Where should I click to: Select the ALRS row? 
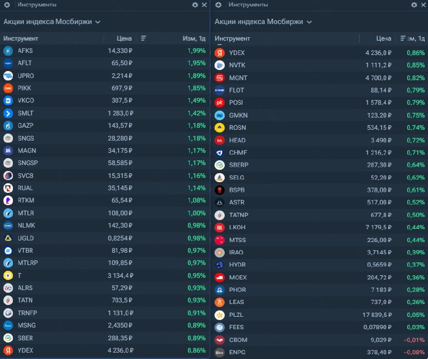coord(105,288)
